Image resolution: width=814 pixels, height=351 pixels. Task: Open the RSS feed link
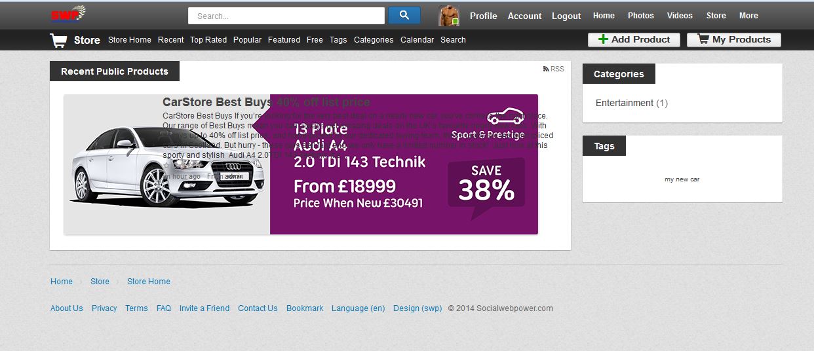[553, 69]
